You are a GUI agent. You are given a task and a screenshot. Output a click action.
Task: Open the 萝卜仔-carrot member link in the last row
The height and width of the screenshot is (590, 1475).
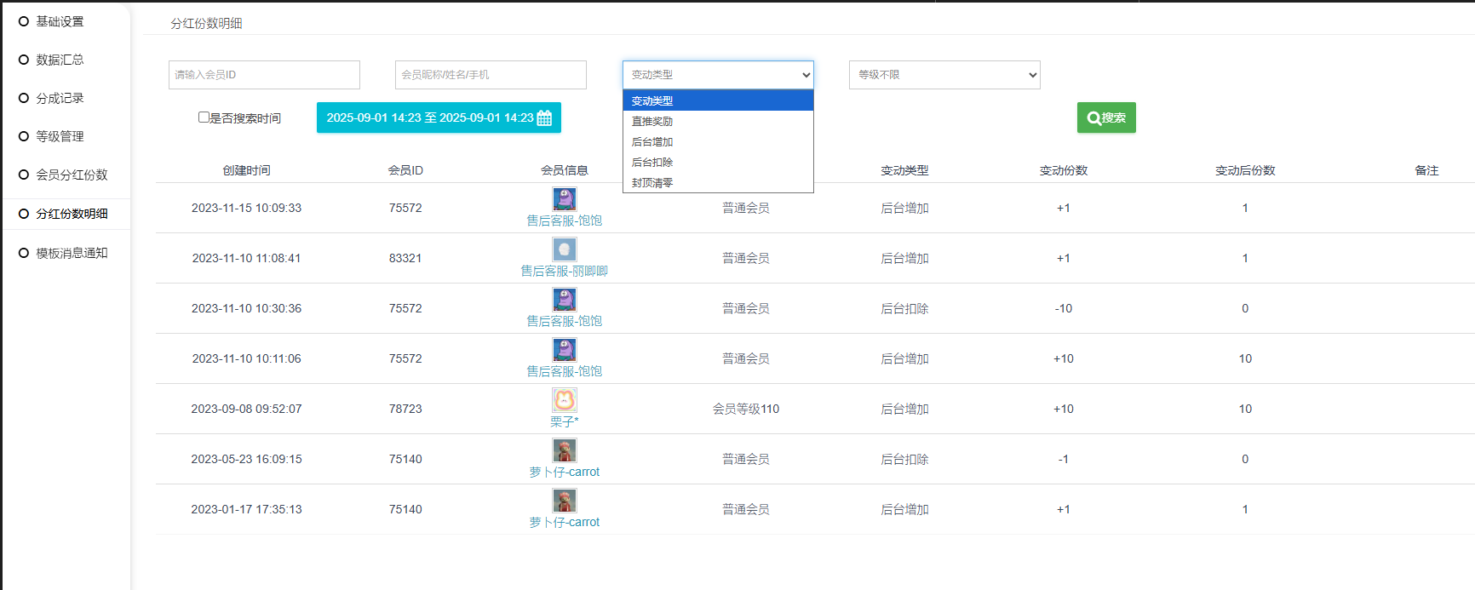564,522
